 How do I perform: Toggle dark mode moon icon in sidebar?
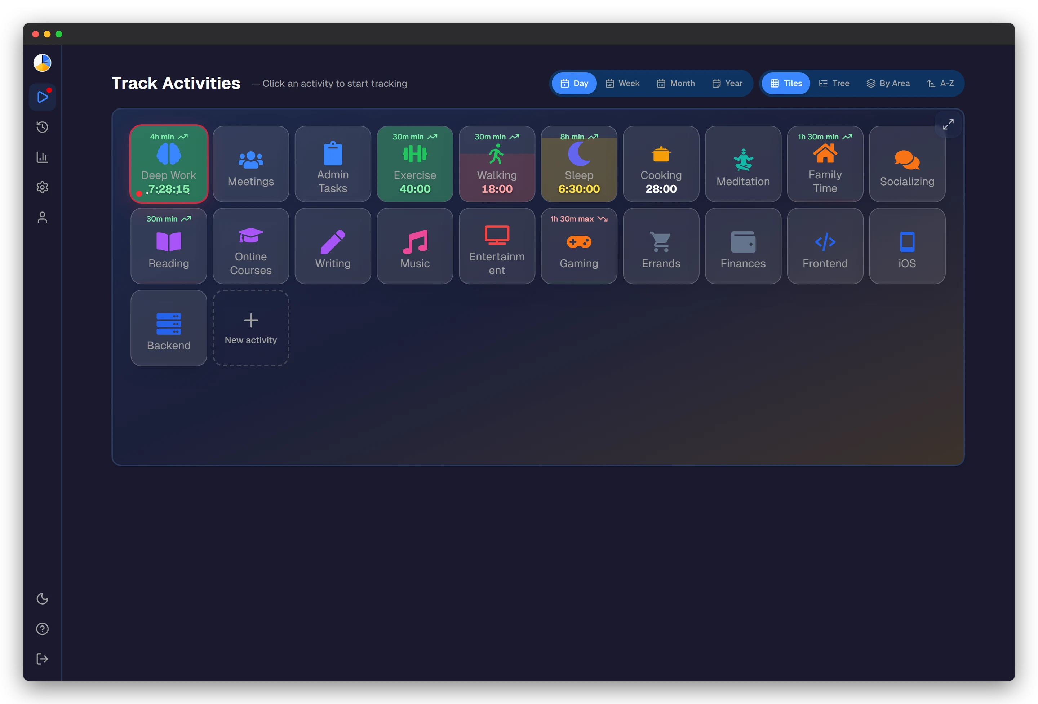tap(43, 599)
